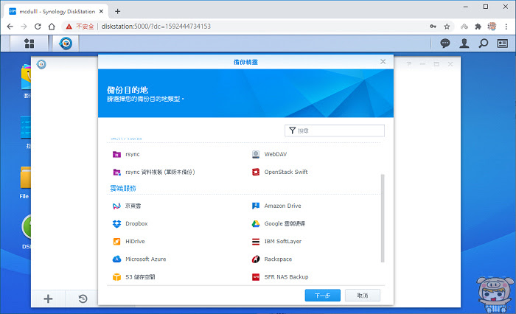
Task: Click the Hyper Backup window logo icon
Action: coord(41,64)
